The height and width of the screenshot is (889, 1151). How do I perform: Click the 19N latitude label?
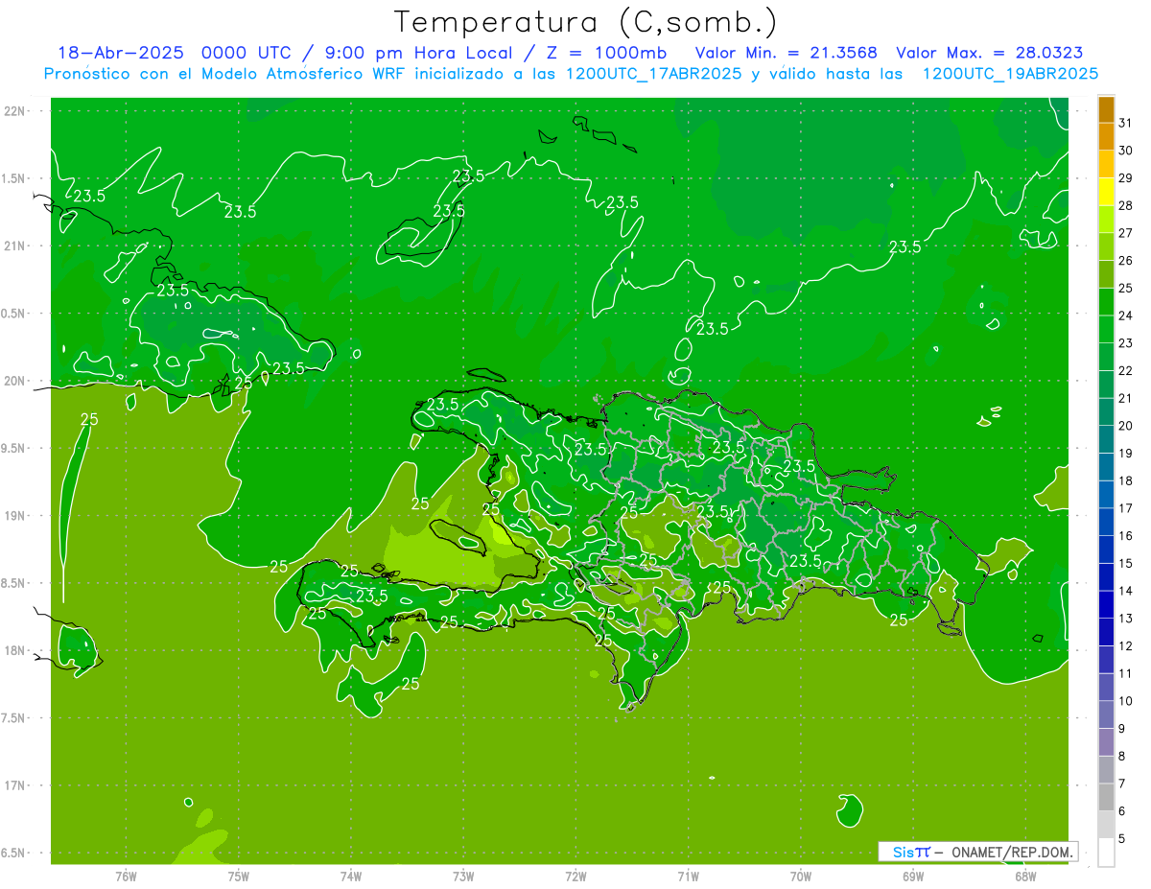coord(14,516)
